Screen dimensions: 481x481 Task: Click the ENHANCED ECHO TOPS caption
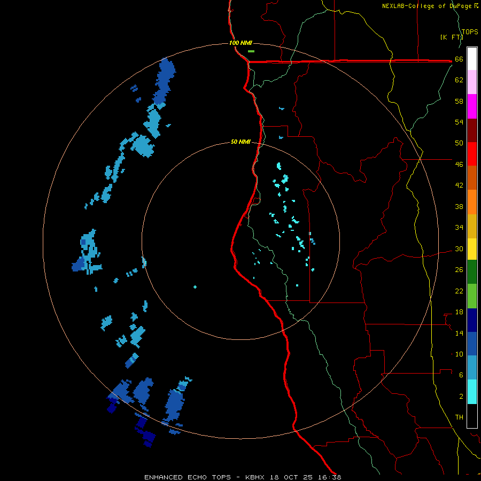(188, 477)
